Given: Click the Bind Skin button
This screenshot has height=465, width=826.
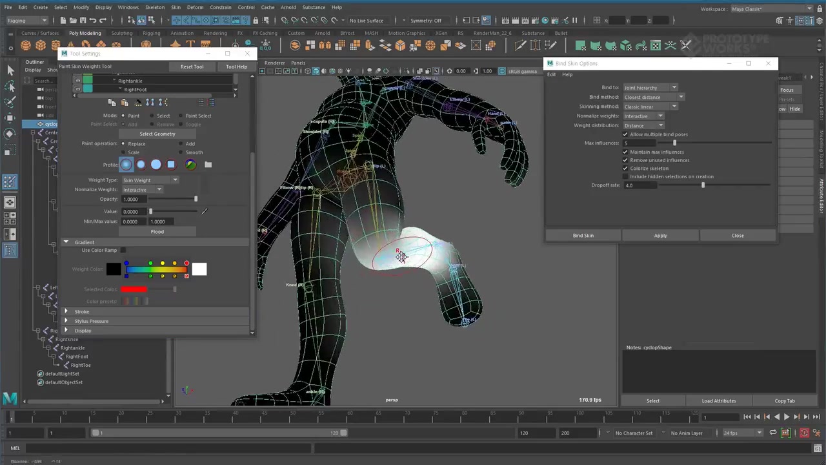Looking at the screenshot, I should point(583,236).
